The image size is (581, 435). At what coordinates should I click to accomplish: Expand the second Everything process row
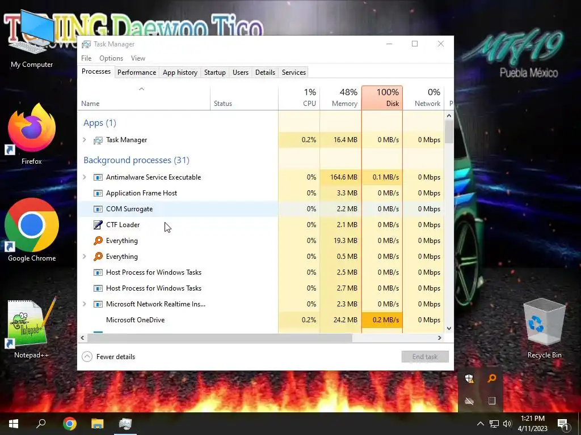(84, 257)
